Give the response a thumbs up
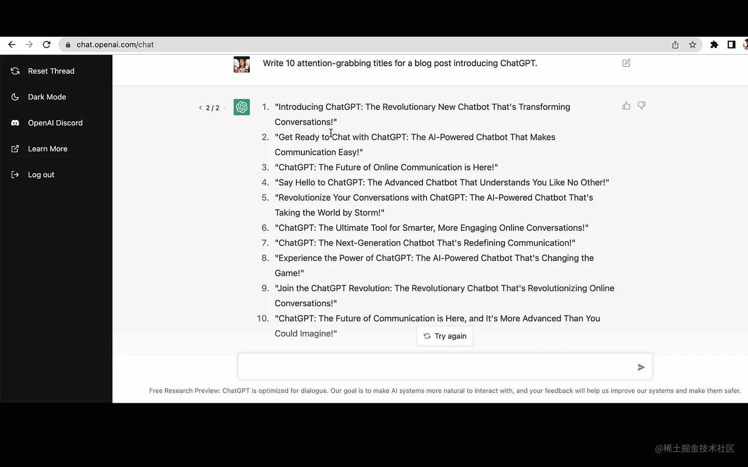The height and width of the screenshot is (467, 748). pyautogui.click(x=626, y=106)
